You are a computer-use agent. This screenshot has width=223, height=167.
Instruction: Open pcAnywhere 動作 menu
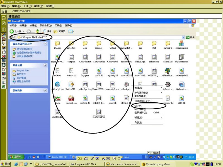point(38,6)
